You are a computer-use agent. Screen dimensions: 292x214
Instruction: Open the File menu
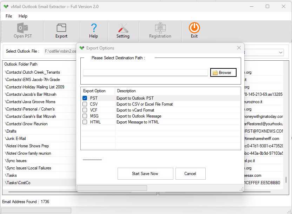[9, 16]
